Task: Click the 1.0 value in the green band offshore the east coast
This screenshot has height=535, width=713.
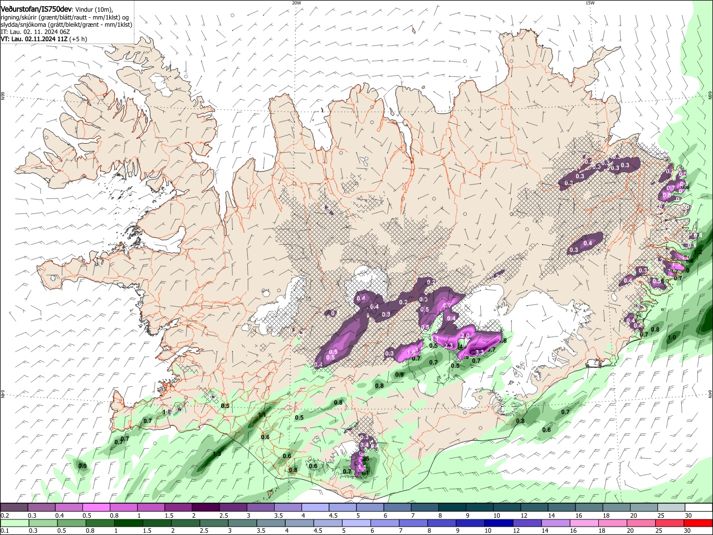Action: pos(672,337)
